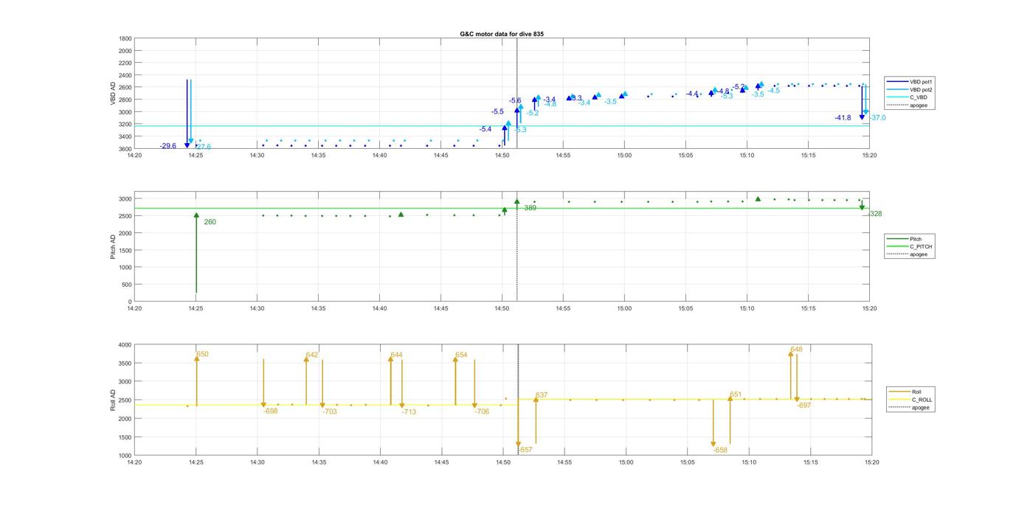The height and width of the screenshot is (511, 1033).
Task: Click the '648' roll data label
Action: click(796, 350)
